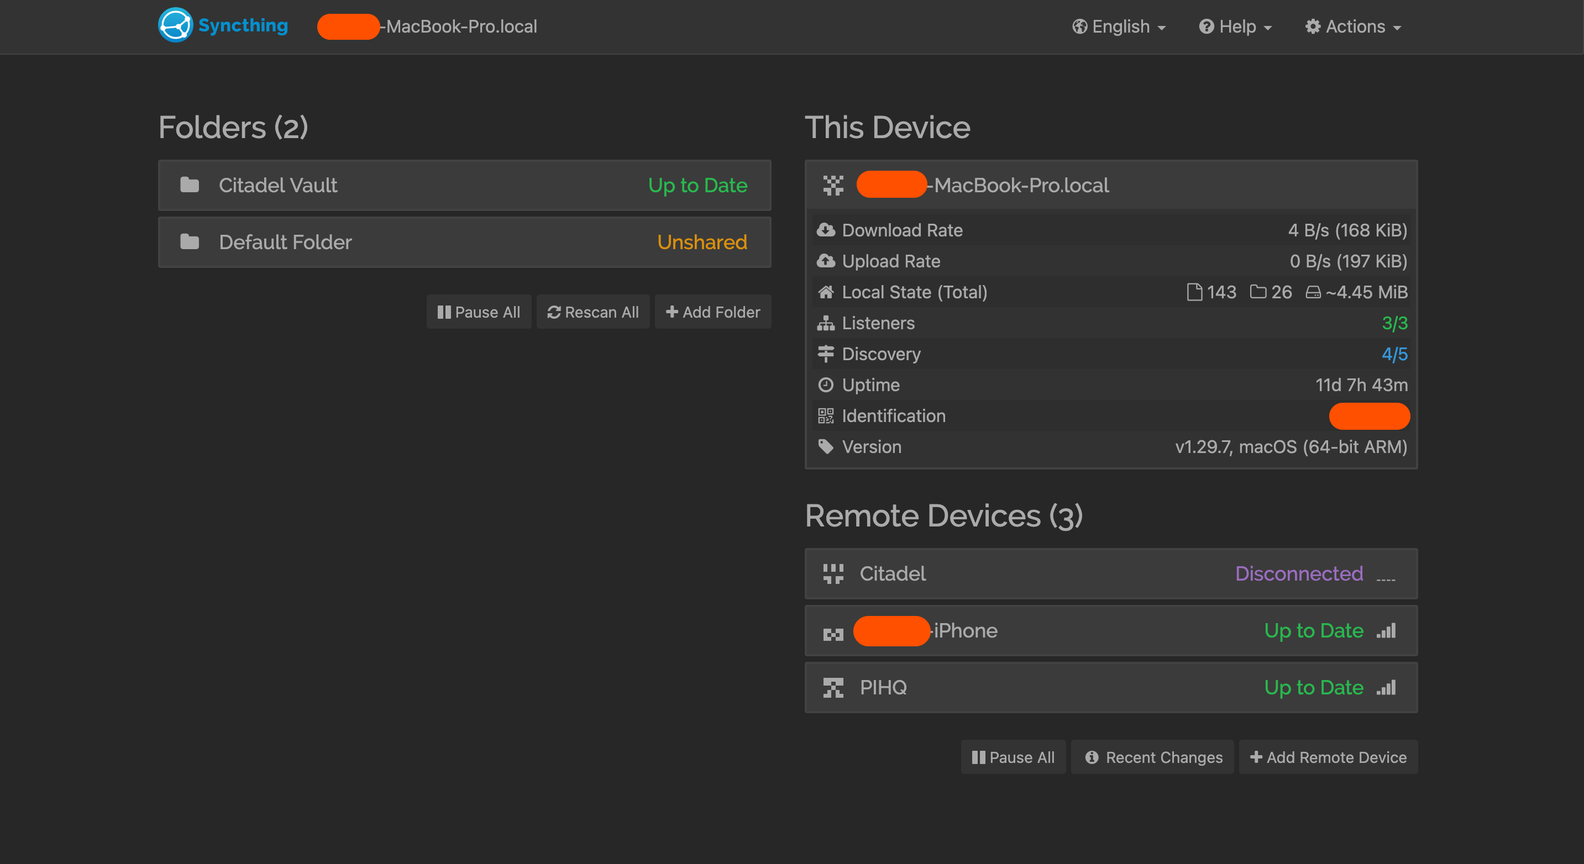Image resolution: width=1584 pixels, height=864 pixels.
Task: Click the Add Folder button
Action: (712, 312)
